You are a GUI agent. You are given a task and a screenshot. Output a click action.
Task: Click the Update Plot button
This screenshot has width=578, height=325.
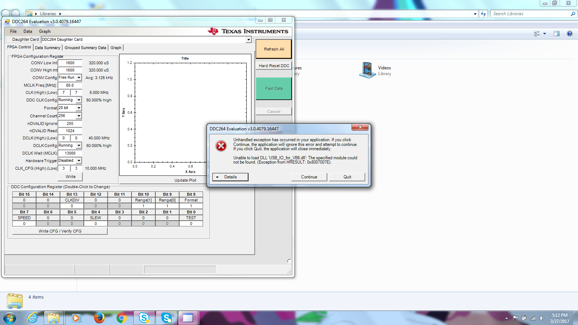(185, 180)
